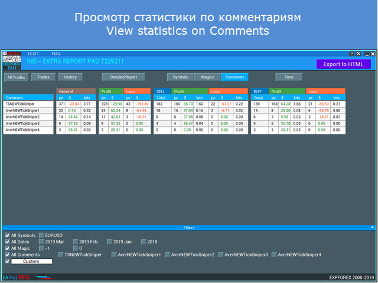Viewport: 378px width, 283px height.
Task: Enable AverNEWTickSniper2 comment filter checkbox
Action: click(x=168, y=255)
